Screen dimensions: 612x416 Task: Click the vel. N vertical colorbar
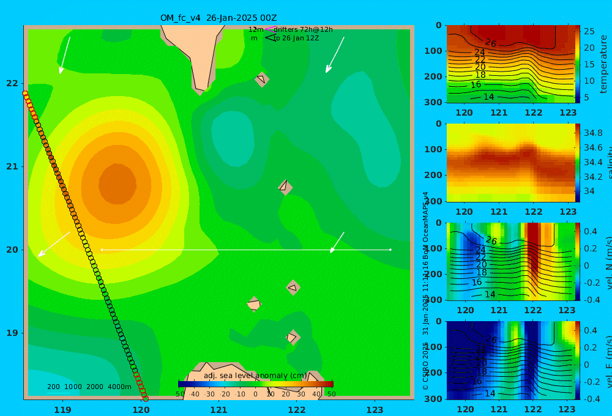coord(578,261)
